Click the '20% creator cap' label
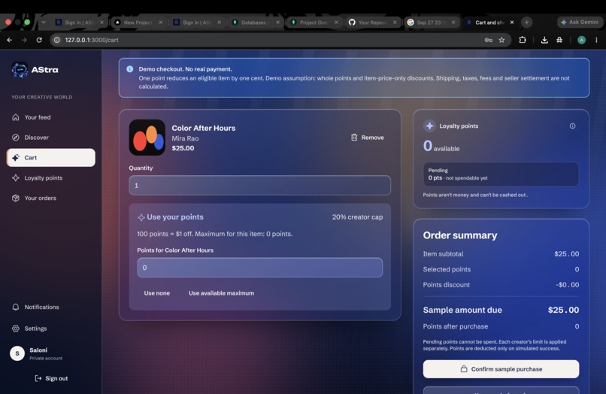Viewport: 606px width, 394px height. coord(357,217)
